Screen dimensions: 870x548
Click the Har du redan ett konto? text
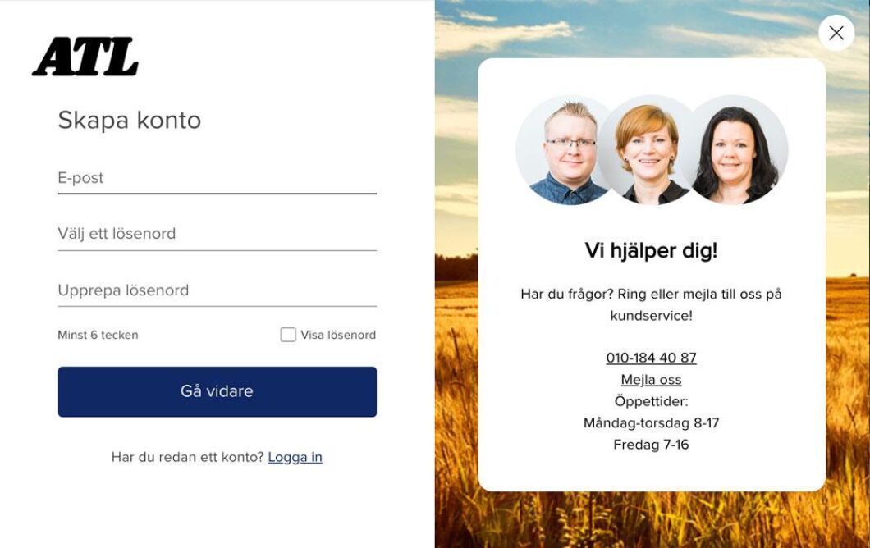tap(187, 457)
